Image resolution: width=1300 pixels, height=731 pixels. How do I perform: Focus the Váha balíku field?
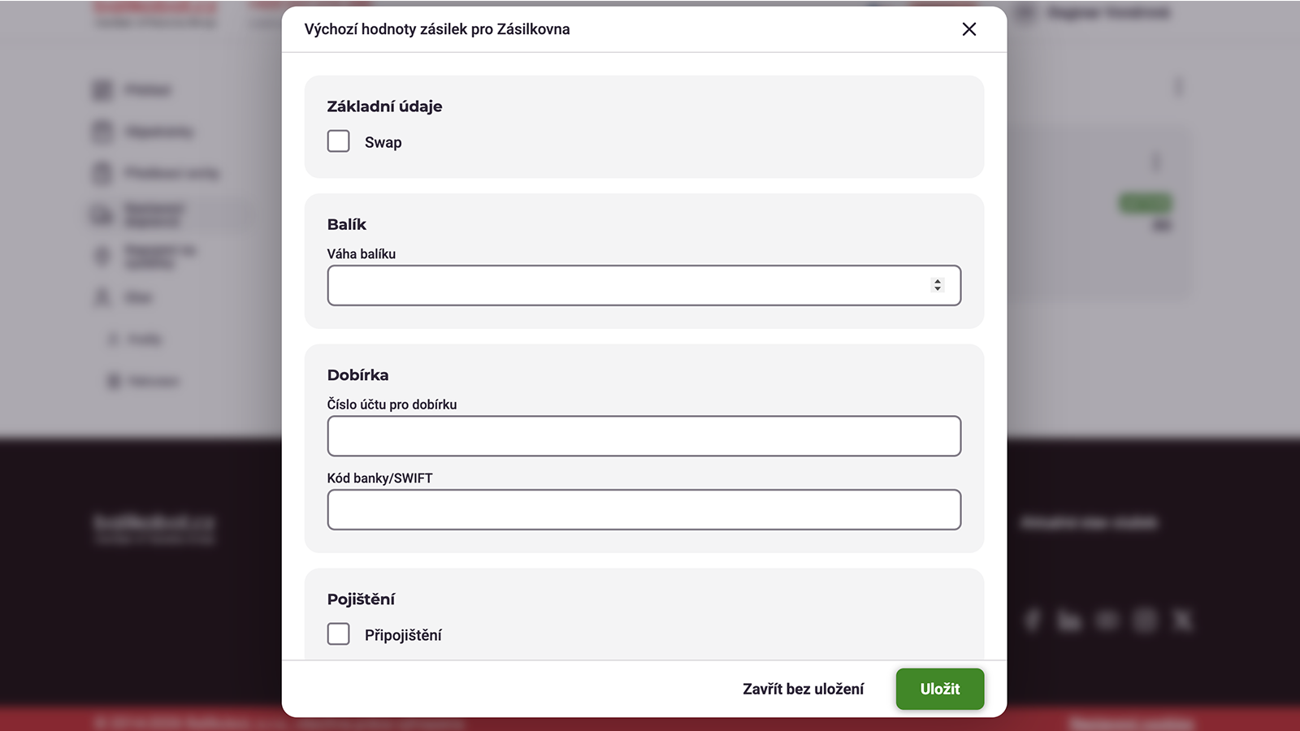tap(643, 285)
